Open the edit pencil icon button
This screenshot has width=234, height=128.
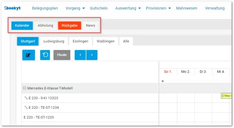point(29,55)
